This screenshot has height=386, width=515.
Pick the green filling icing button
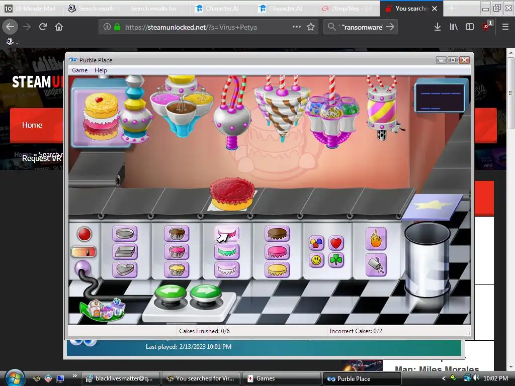[x=227, y=252]
